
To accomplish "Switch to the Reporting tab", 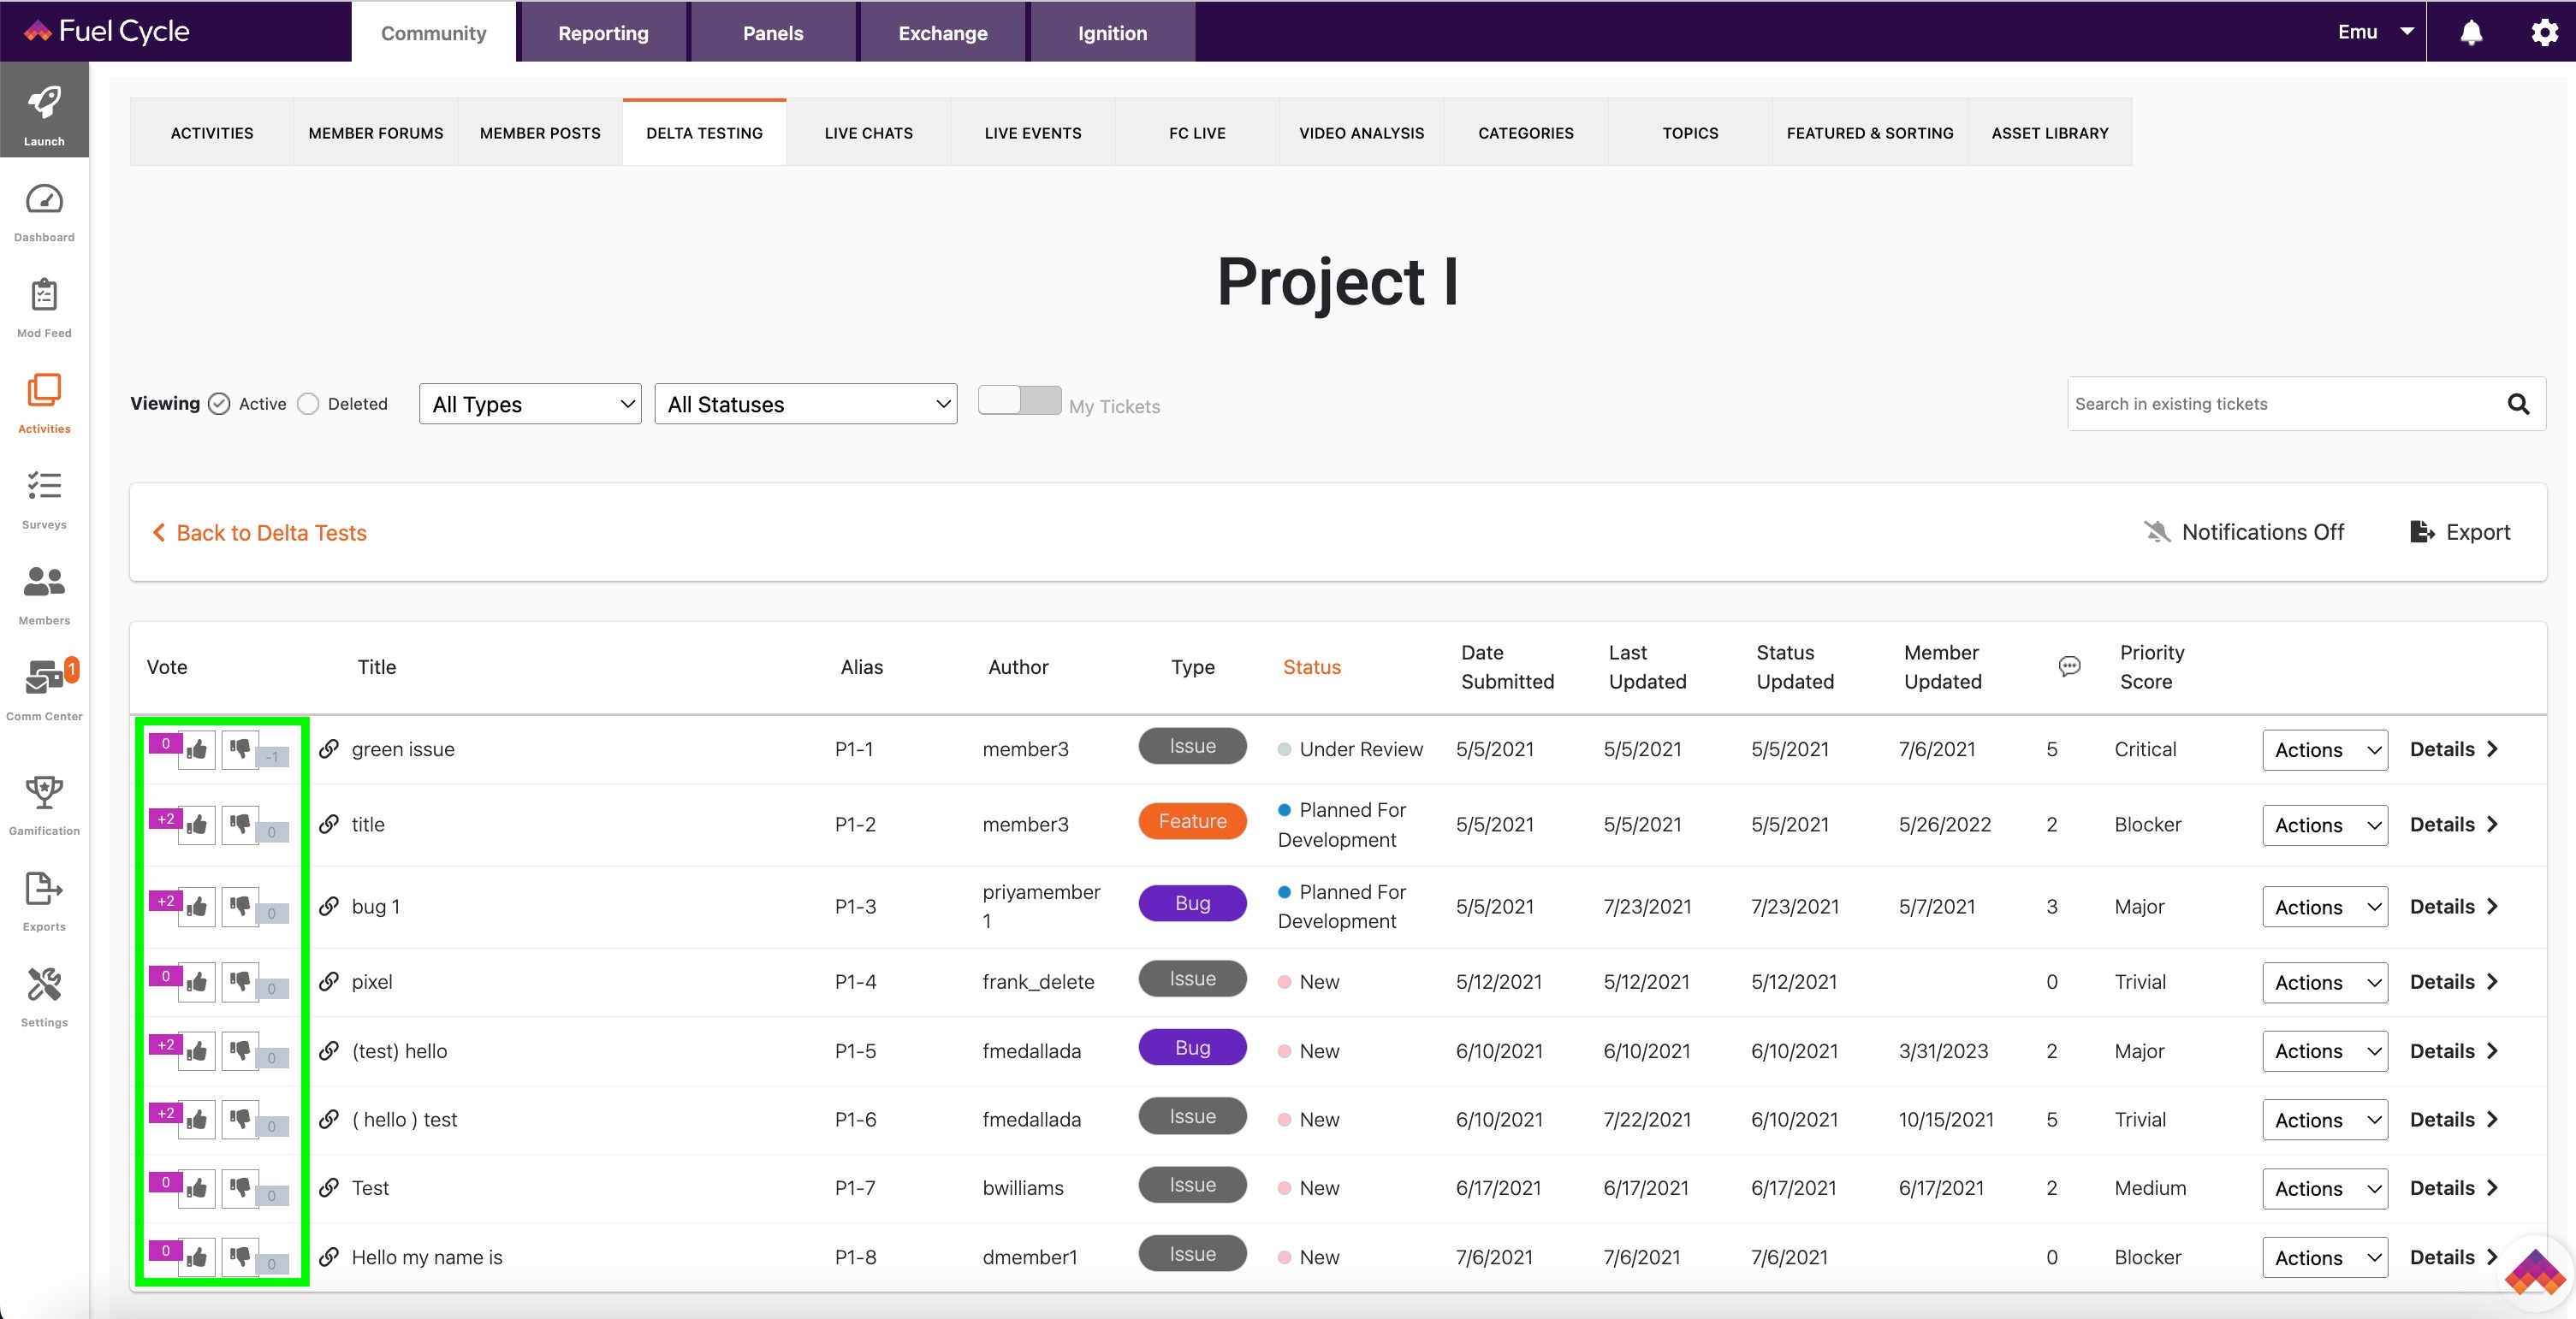I will (603, 32).
